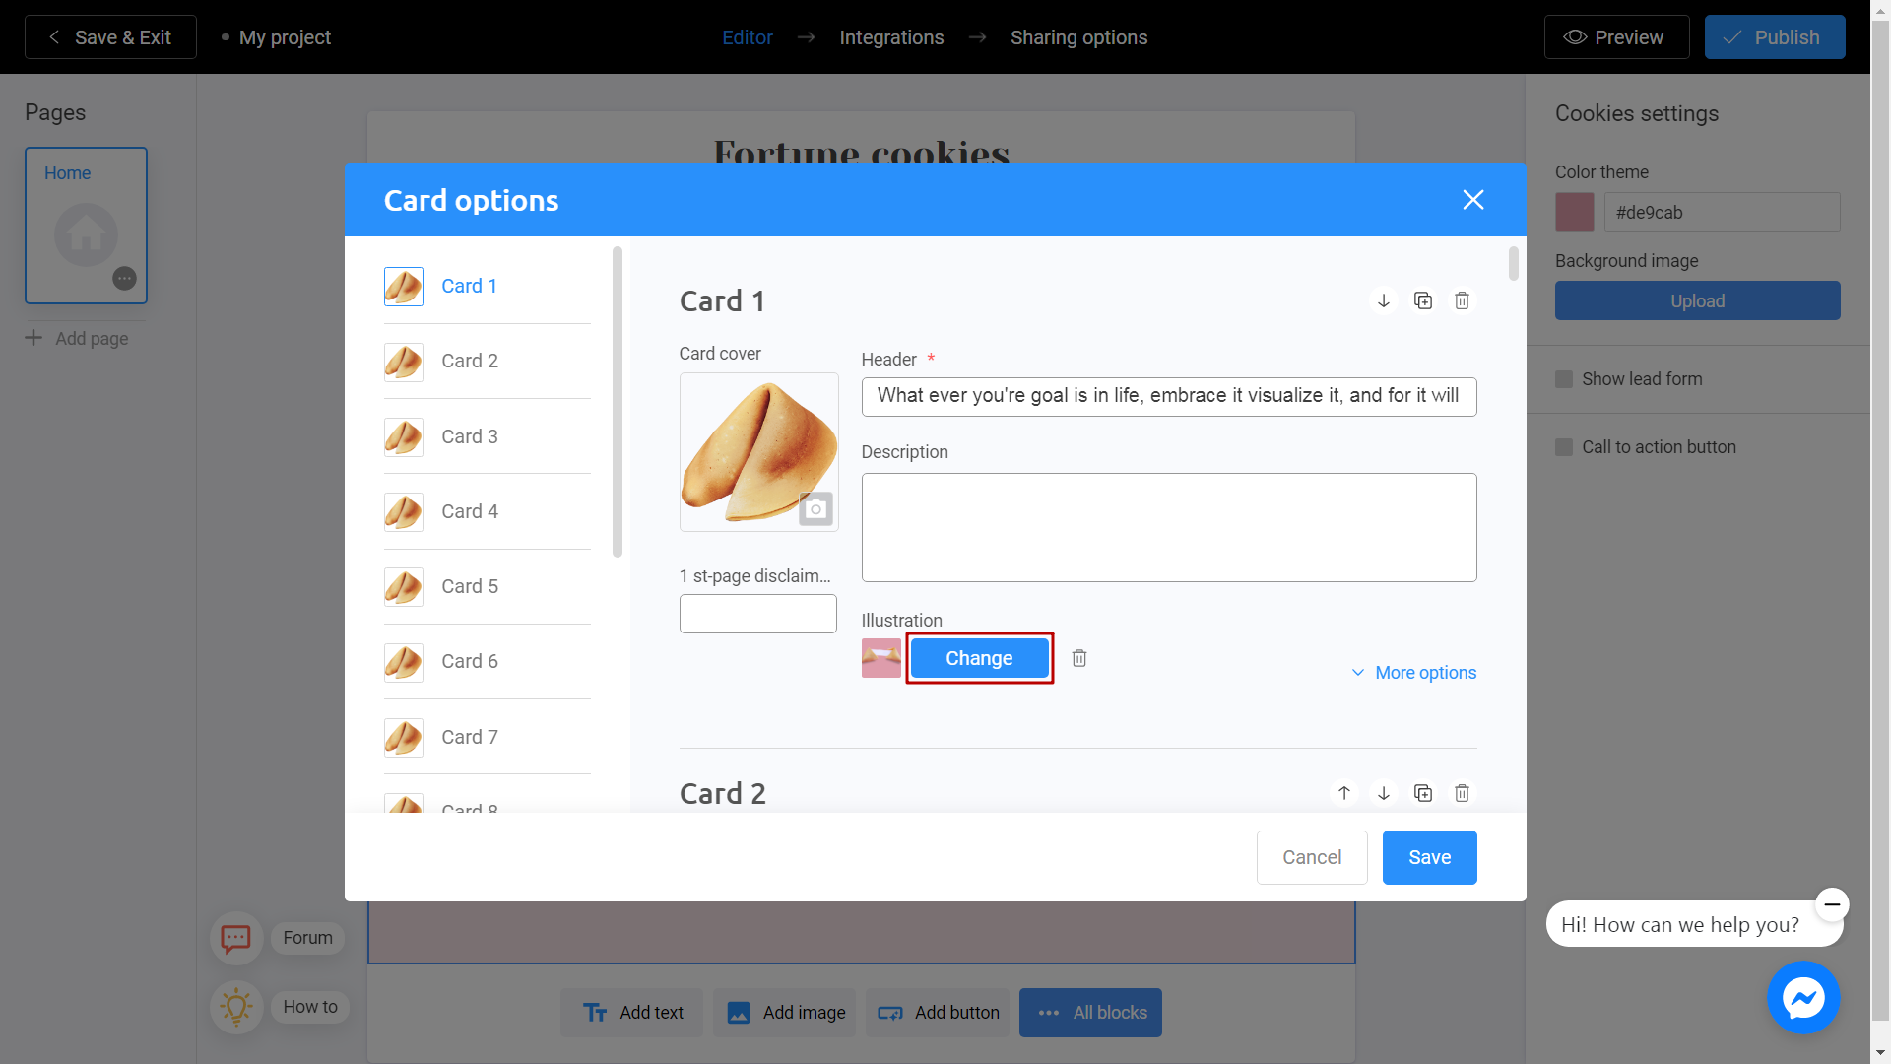Enable the Call to action button checkbox
Image resolution: width=1891 pixels, height=1064 pixels.
coord(1564,446)
